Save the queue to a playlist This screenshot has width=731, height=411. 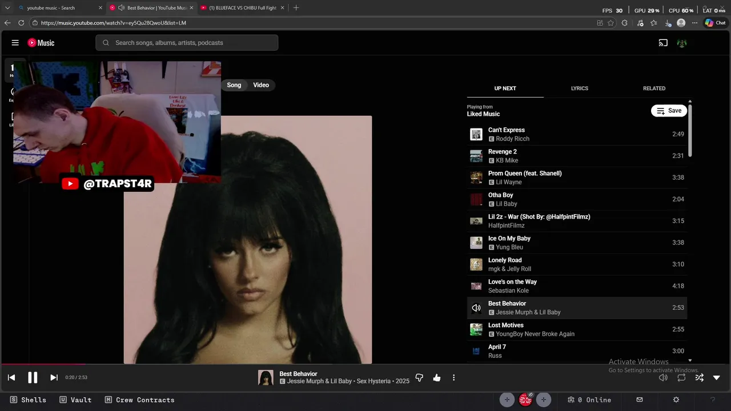669,111
